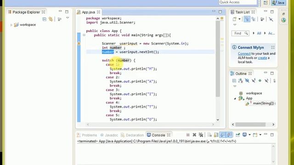Open the Outline view menu triangle
The width and height of the screenshot is (294, 165).
(x=235, y=86)
